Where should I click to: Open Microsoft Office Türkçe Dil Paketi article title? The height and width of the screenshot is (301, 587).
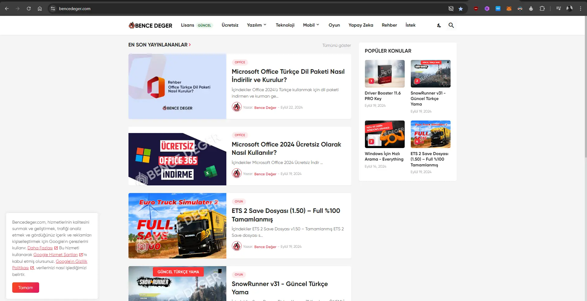pyautogui.click(x=288, y=76)
